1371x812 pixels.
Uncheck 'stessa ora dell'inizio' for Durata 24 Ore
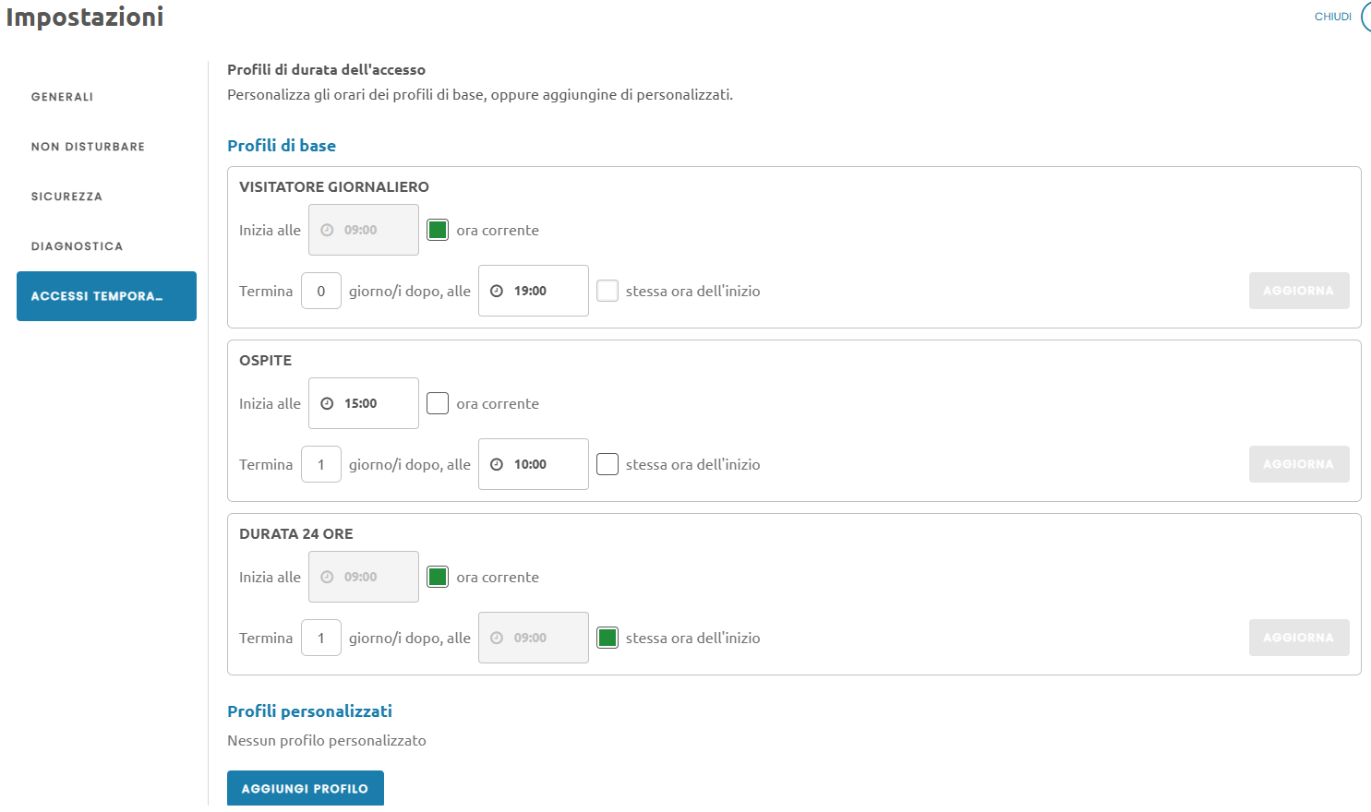pos(607,638)
